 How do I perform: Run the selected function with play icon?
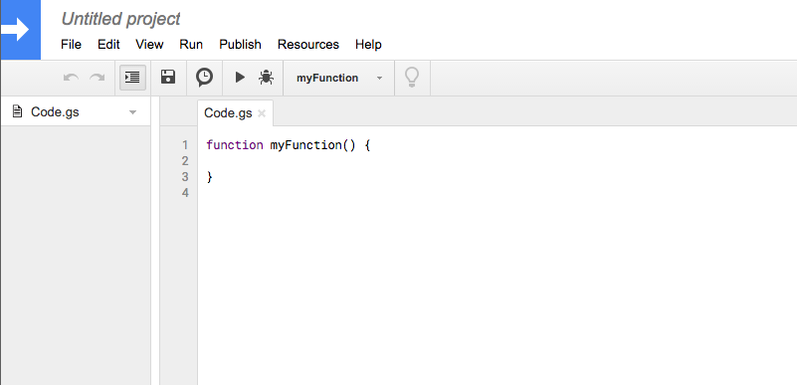240,78
